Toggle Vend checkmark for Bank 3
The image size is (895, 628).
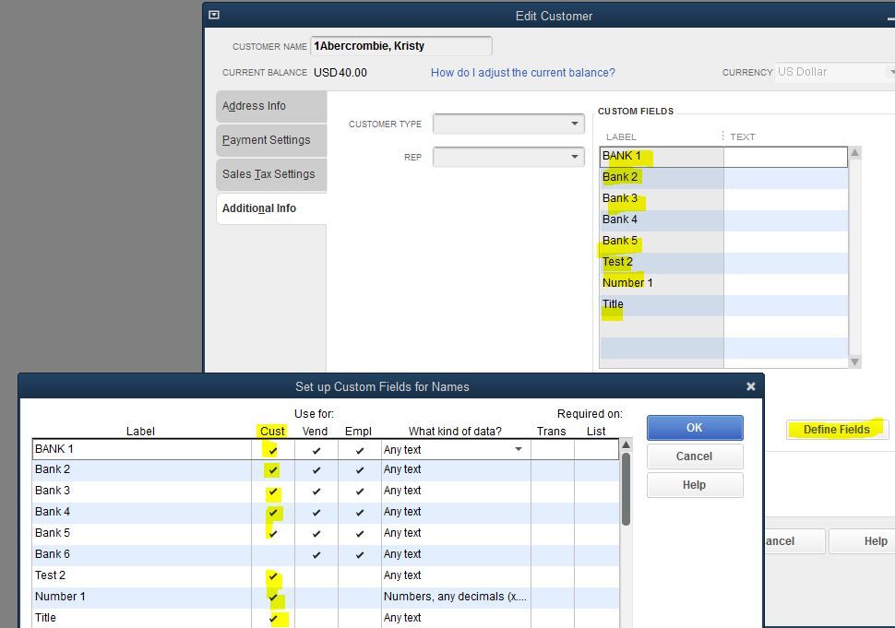[316, 492]
